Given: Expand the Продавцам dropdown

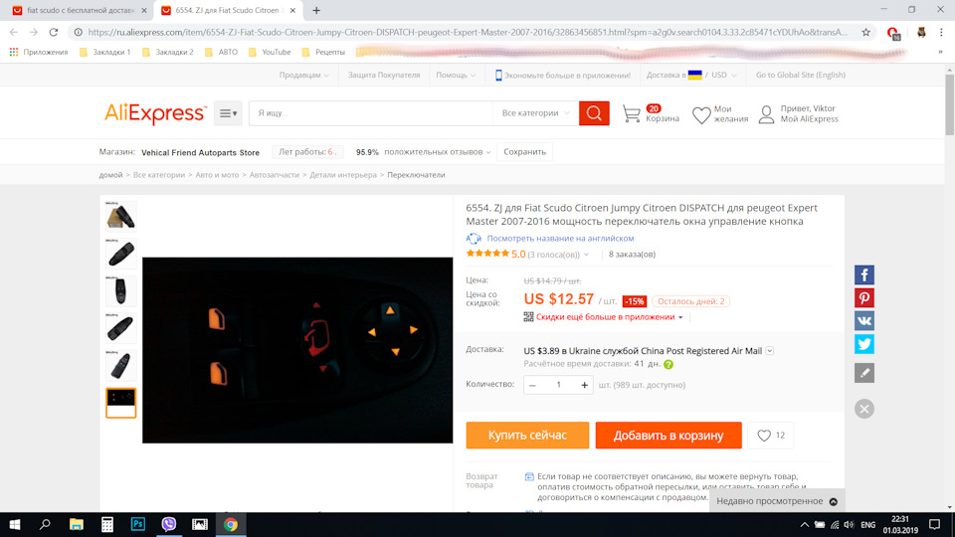Looking at the screenshot, I should pos(303,75).
